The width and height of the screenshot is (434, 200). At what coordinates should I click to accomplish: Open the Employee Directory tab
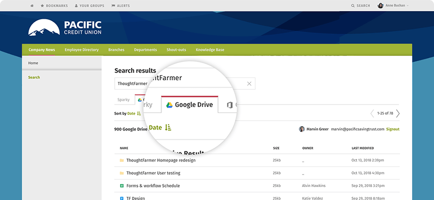tap(81, 50)
